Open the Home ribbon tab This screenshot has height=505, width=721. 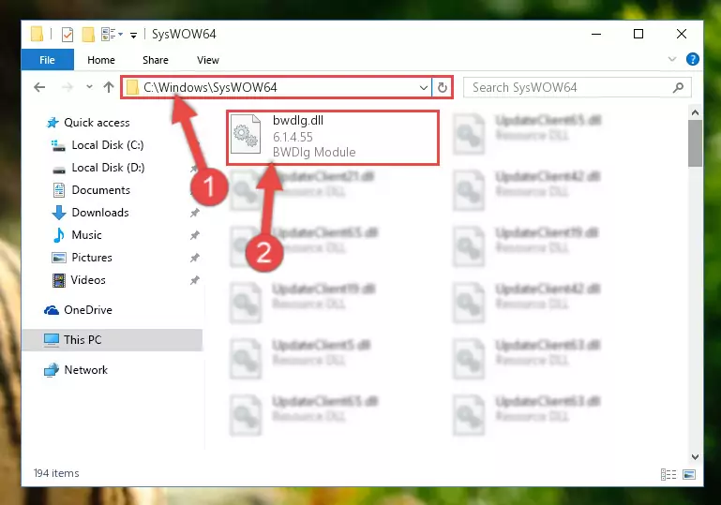pyautogui.click(x=101, y=60)
